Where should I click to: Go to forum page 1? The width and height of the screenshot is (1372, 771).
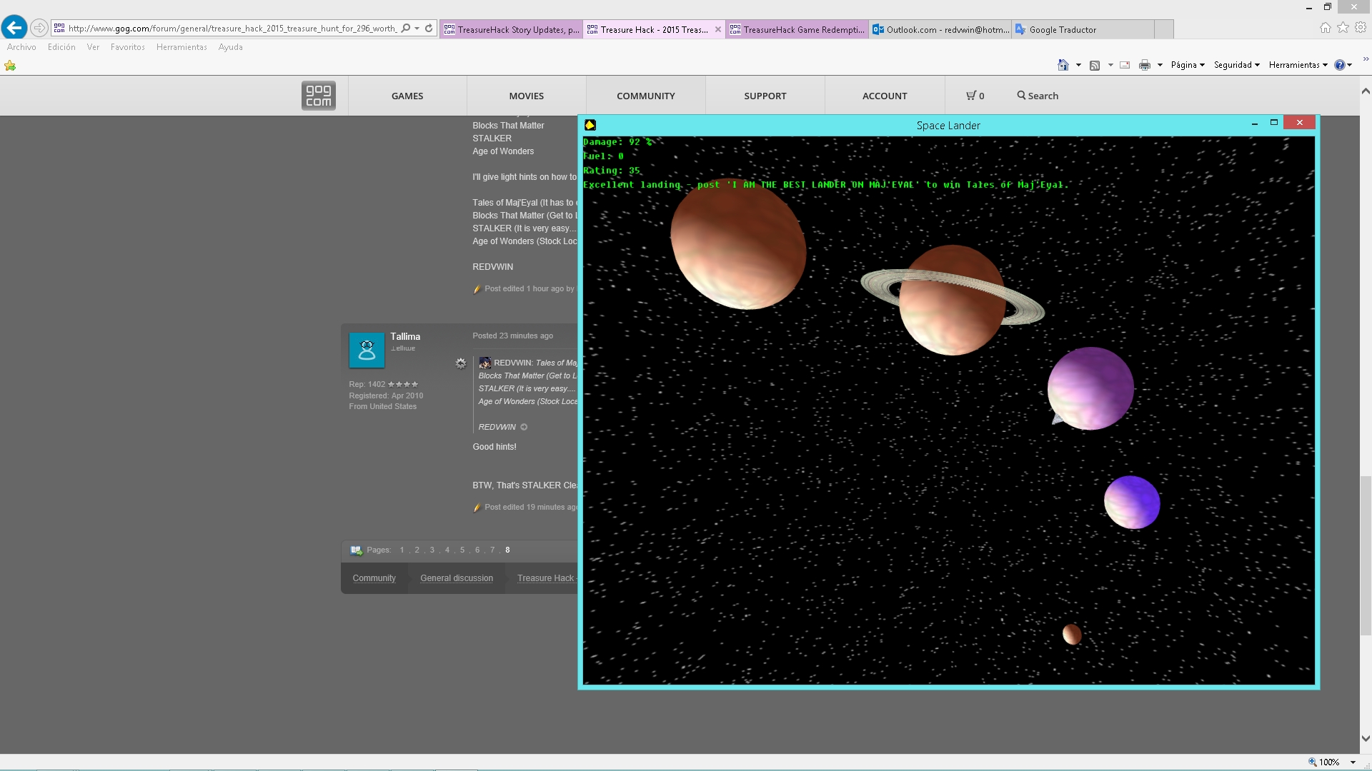pos(402,550)
